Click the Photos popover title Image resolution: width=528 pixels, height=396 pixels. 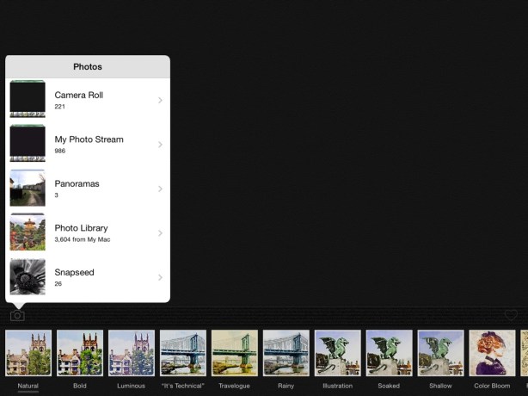[88, 67]
